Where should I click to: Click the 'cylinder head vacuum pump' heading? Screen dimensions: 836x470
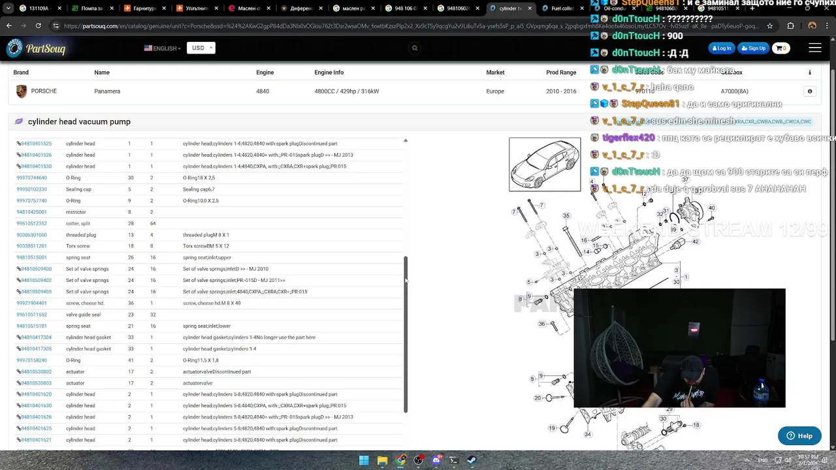(x=79, y=121)
